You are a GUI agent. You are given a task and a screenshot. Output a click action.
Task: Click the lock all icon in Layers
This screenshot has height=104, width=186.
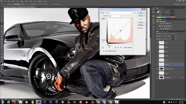pos(166,39)
